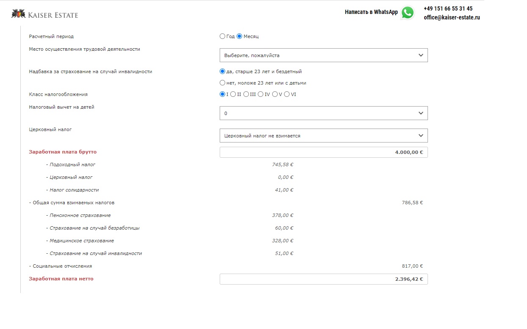This screenshot has height=329, width=527.
Task: Email office@kaiser-estate.ru
Action: pos(452,18)
